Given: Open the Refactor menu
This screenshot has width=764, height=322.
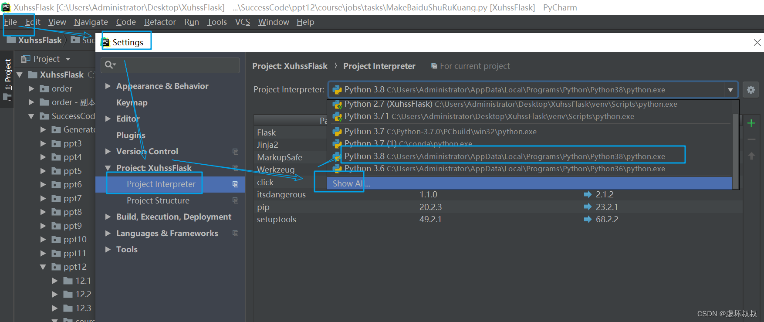Looking at the screenshot, I should [160, 22].
